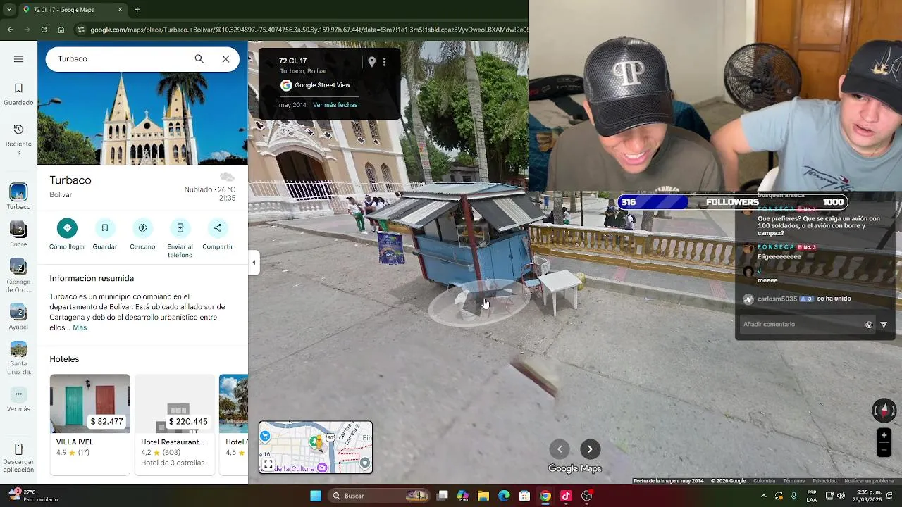The width and height of the screenshot is (902, 507).
Task: Select the Ciénaga de Oro recent shortcut
Action: pyautogui.click(x=18, y=275)
